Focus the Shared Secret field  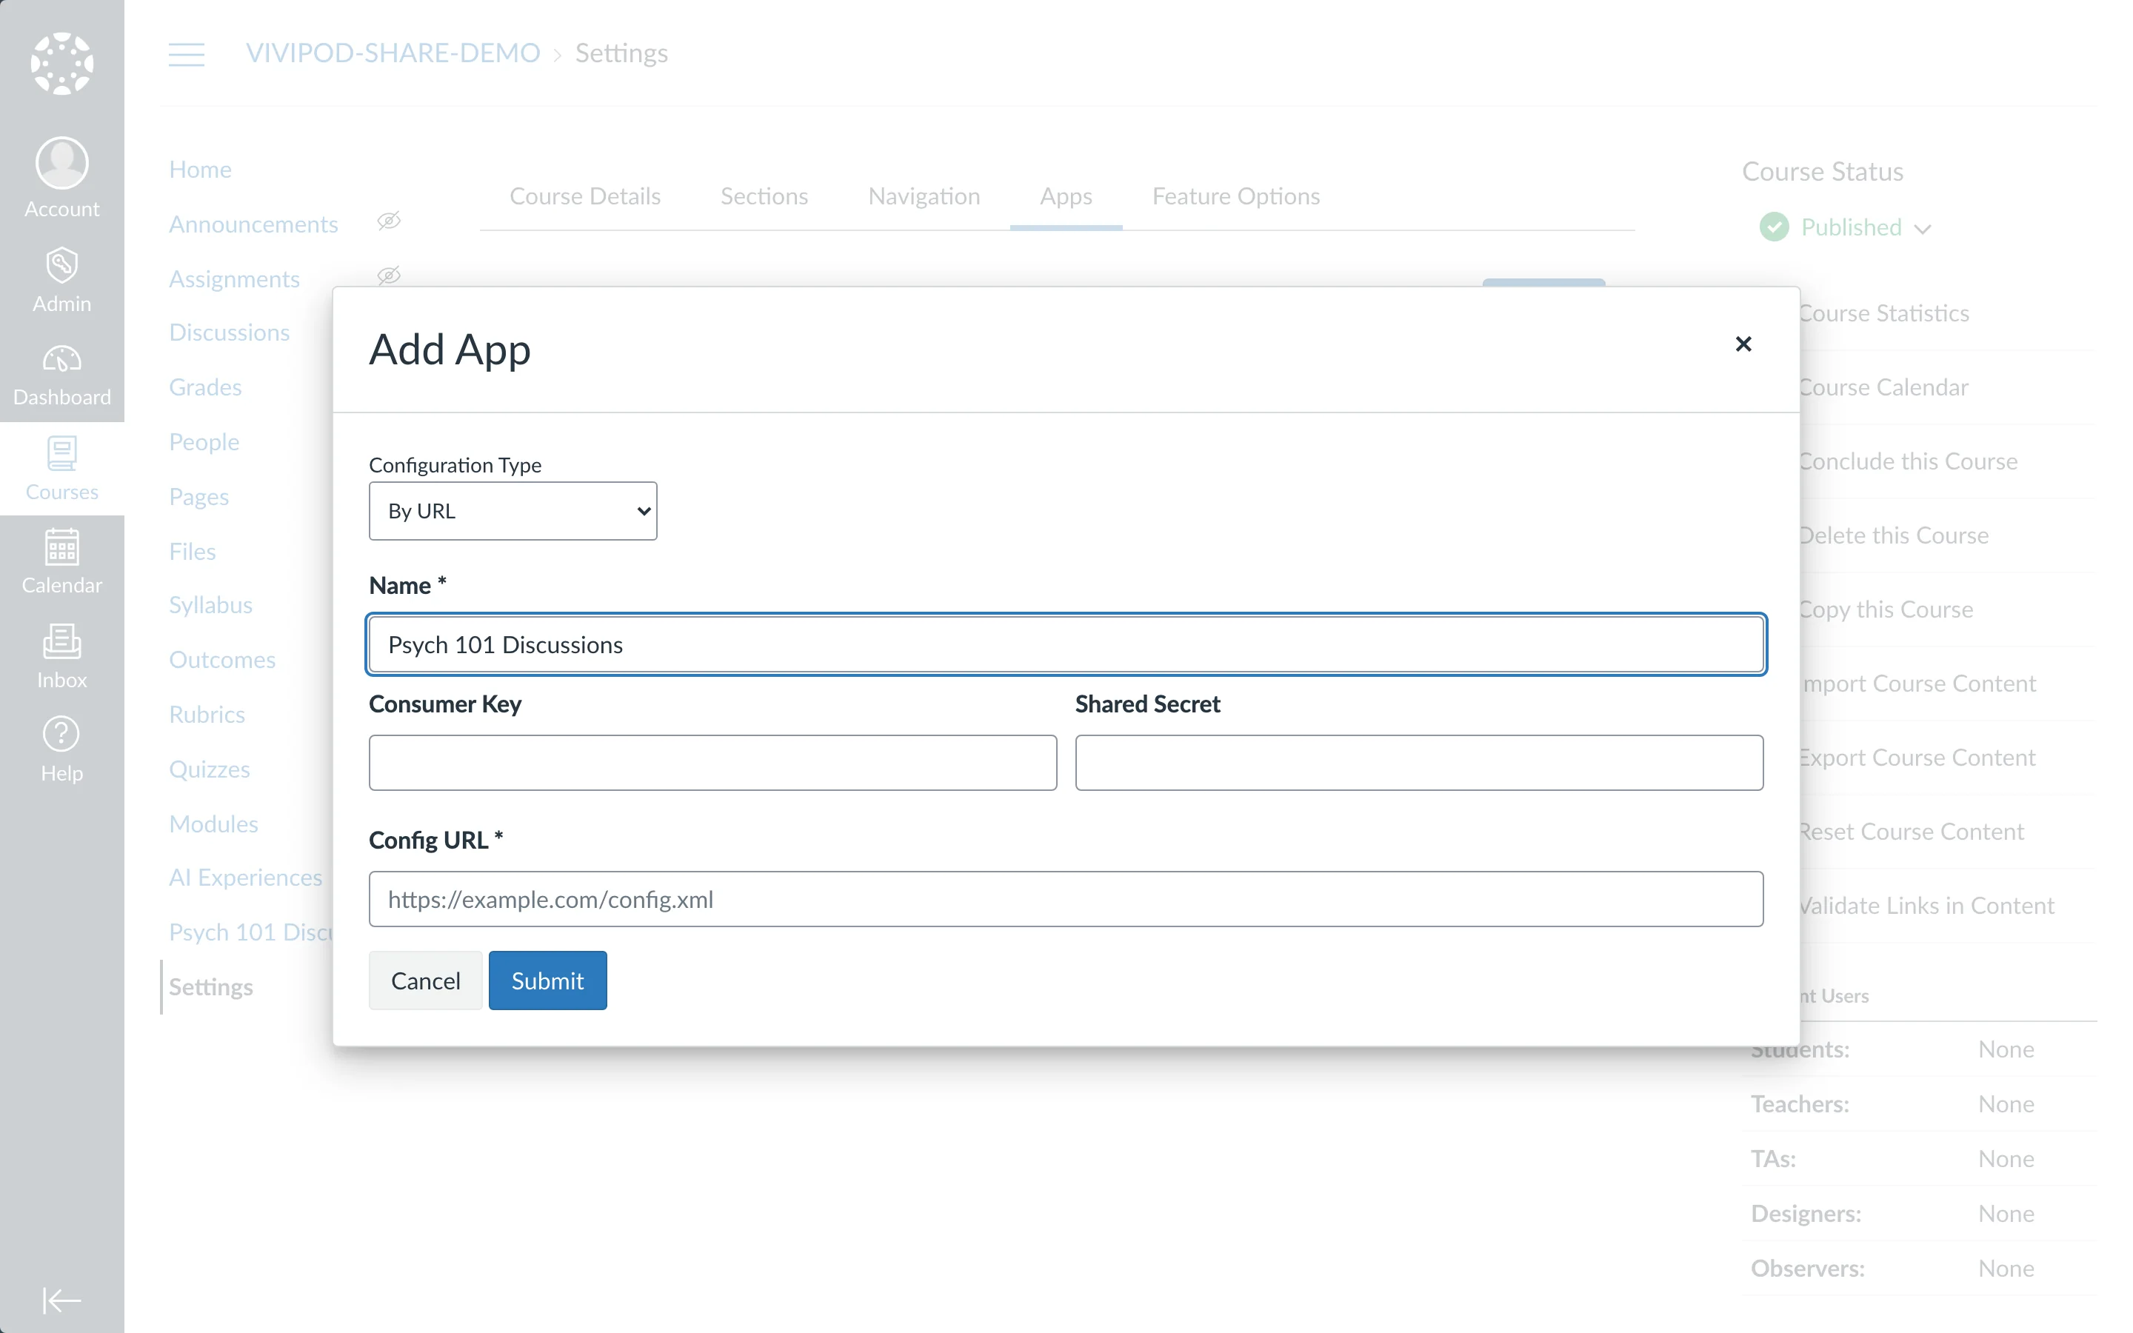[1419, 763]
